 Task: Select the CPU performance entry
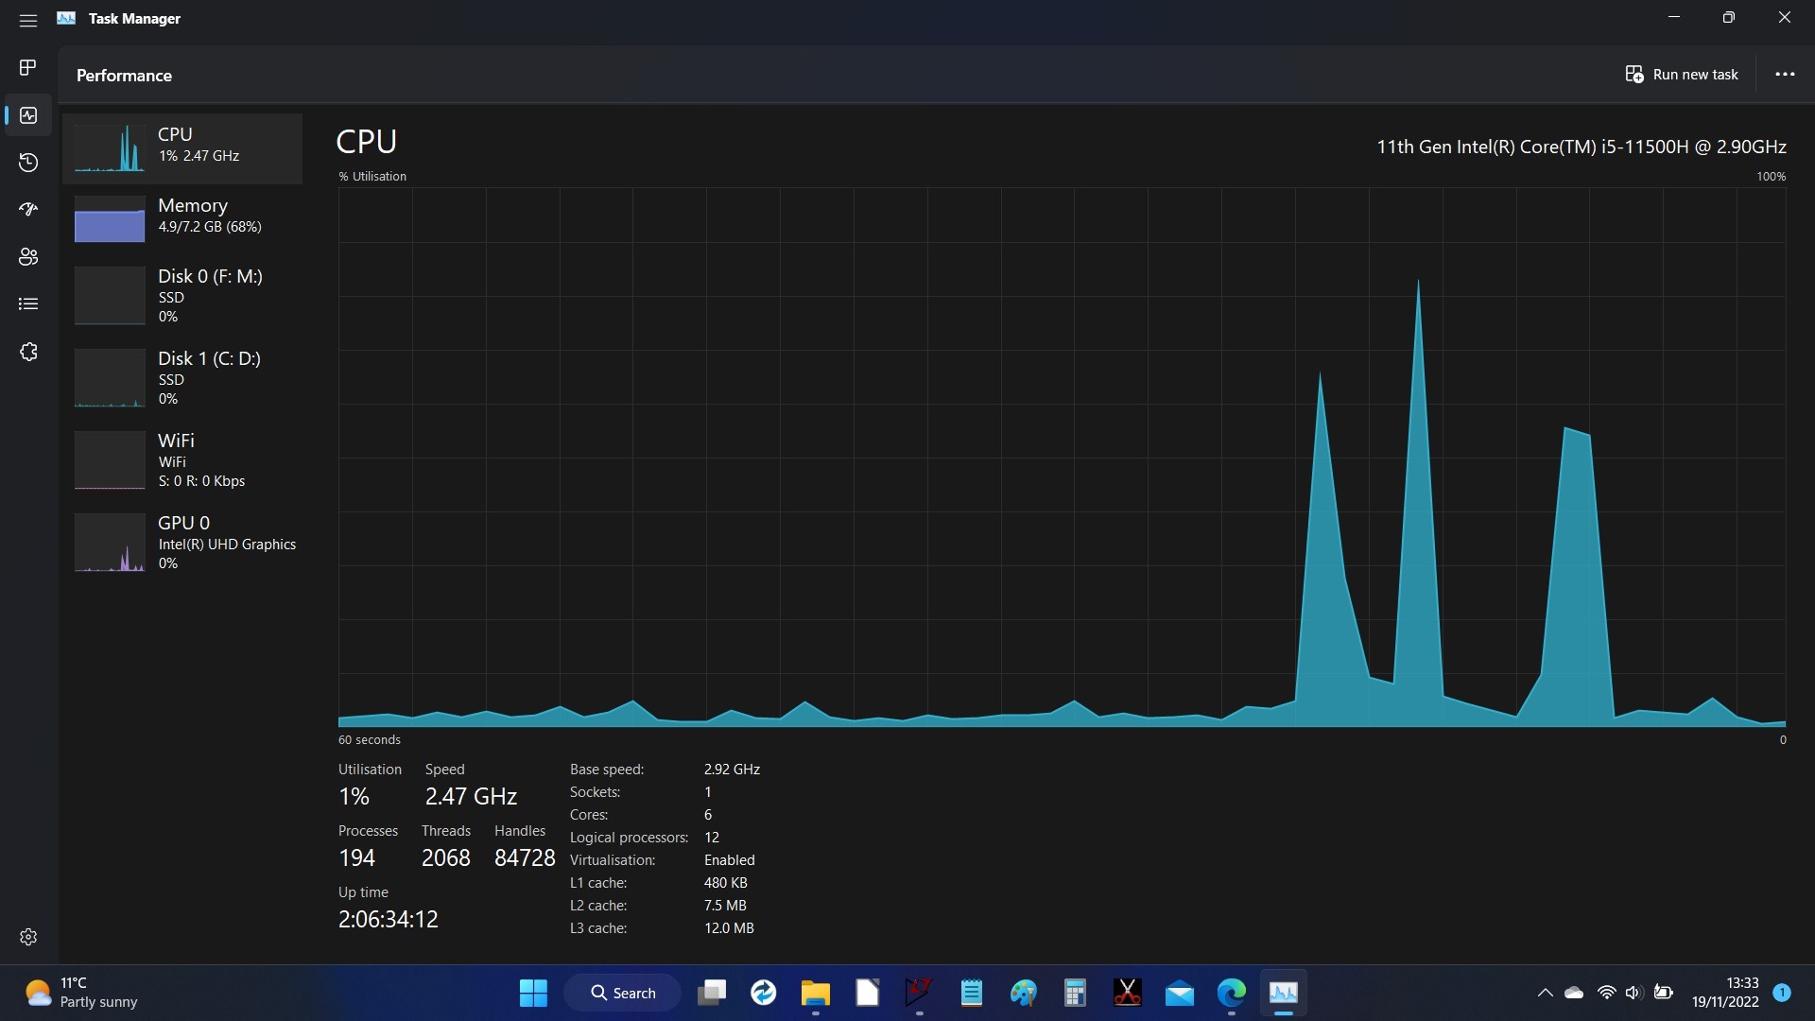click(182, 148)
